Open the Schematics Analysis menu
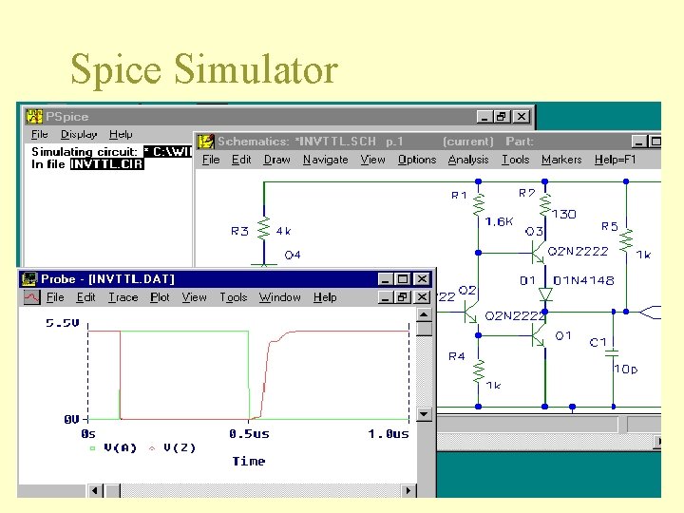 [468, 160]
